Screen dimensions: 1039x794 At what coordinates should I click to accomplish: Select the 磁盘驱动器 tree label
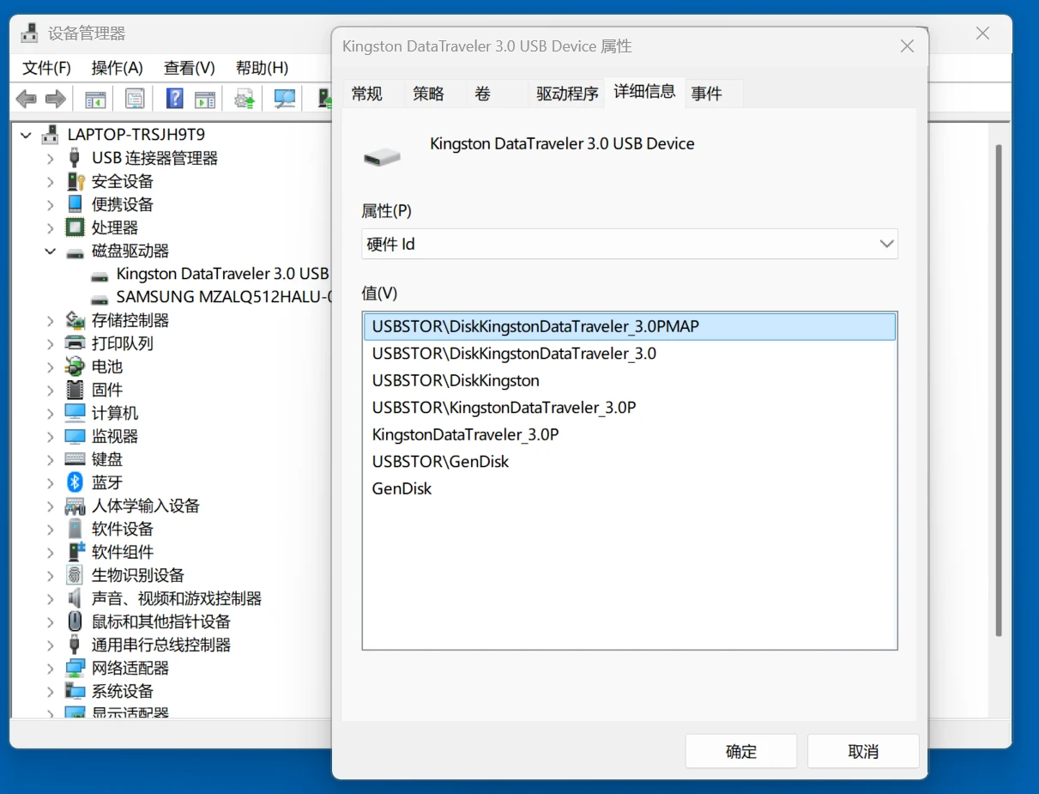coord(130,251)
